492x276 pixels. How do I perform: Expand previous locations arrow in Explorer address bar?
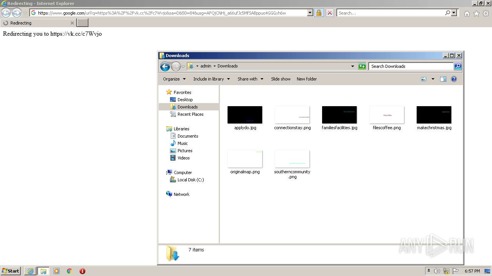pyautogui.click(x=352, y=66)
